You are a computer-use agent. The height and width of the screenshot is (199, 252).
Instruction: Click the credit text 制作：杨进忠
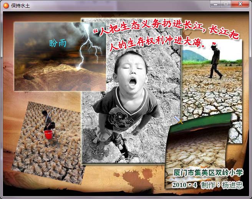222,185
